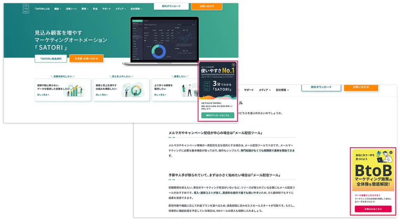The image size is (400, 224).
Task: Open 活用シーン menu item
Action: point(71,9)
